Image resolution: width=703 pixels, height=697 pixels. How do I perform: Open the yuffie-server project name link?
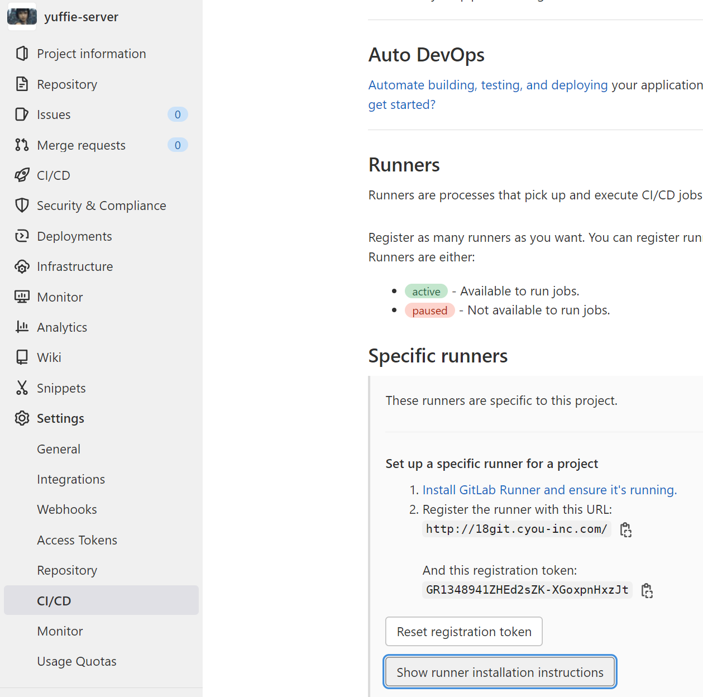coord(81,17)
